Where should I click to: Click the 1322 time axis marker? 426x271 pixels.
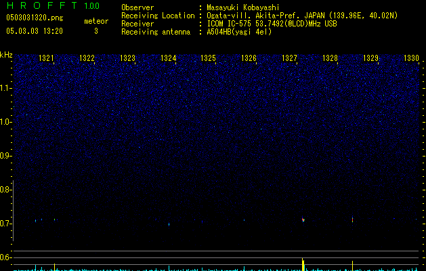(87, 58)
